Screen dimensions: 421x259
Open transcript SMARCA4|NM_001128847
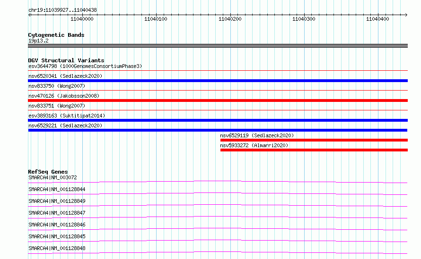pyautogui.click(x=57, y=213)
